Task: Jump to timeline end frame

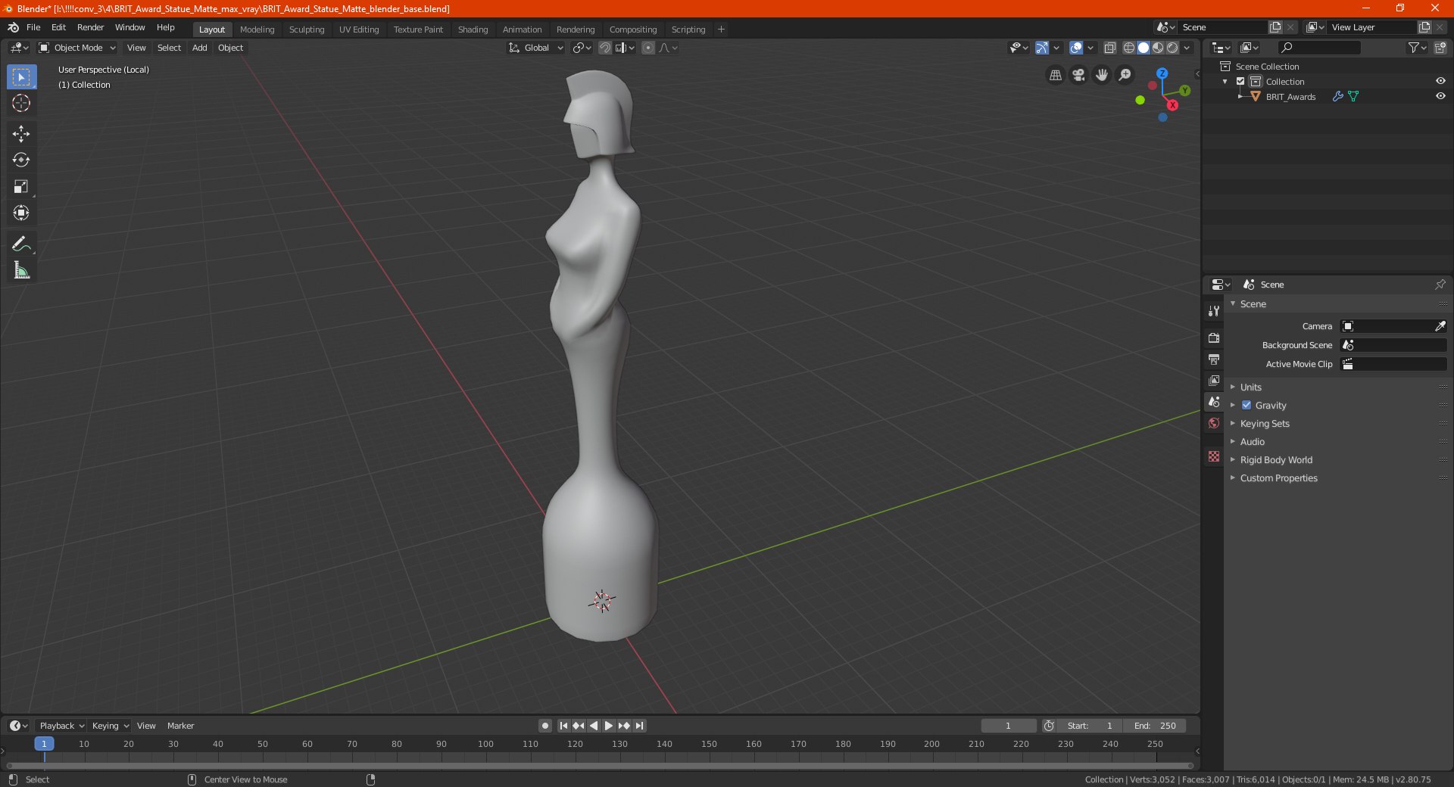Action: point(639,726)
